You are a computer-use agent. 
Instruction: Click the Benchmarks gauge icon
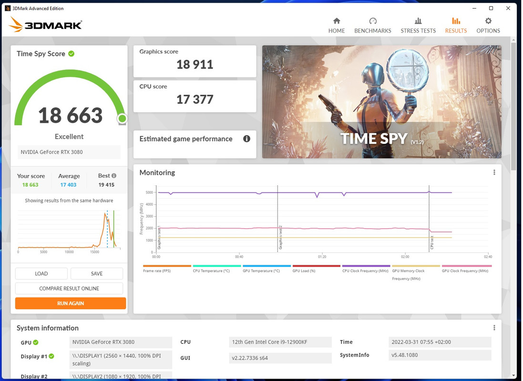pyautogui.click(x=372, y=21)
